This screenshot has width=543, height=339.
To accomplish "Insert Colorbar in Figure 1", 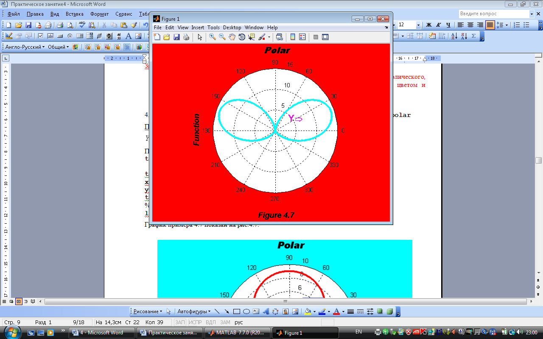I will pyautogui.click(x=293, y=37).
